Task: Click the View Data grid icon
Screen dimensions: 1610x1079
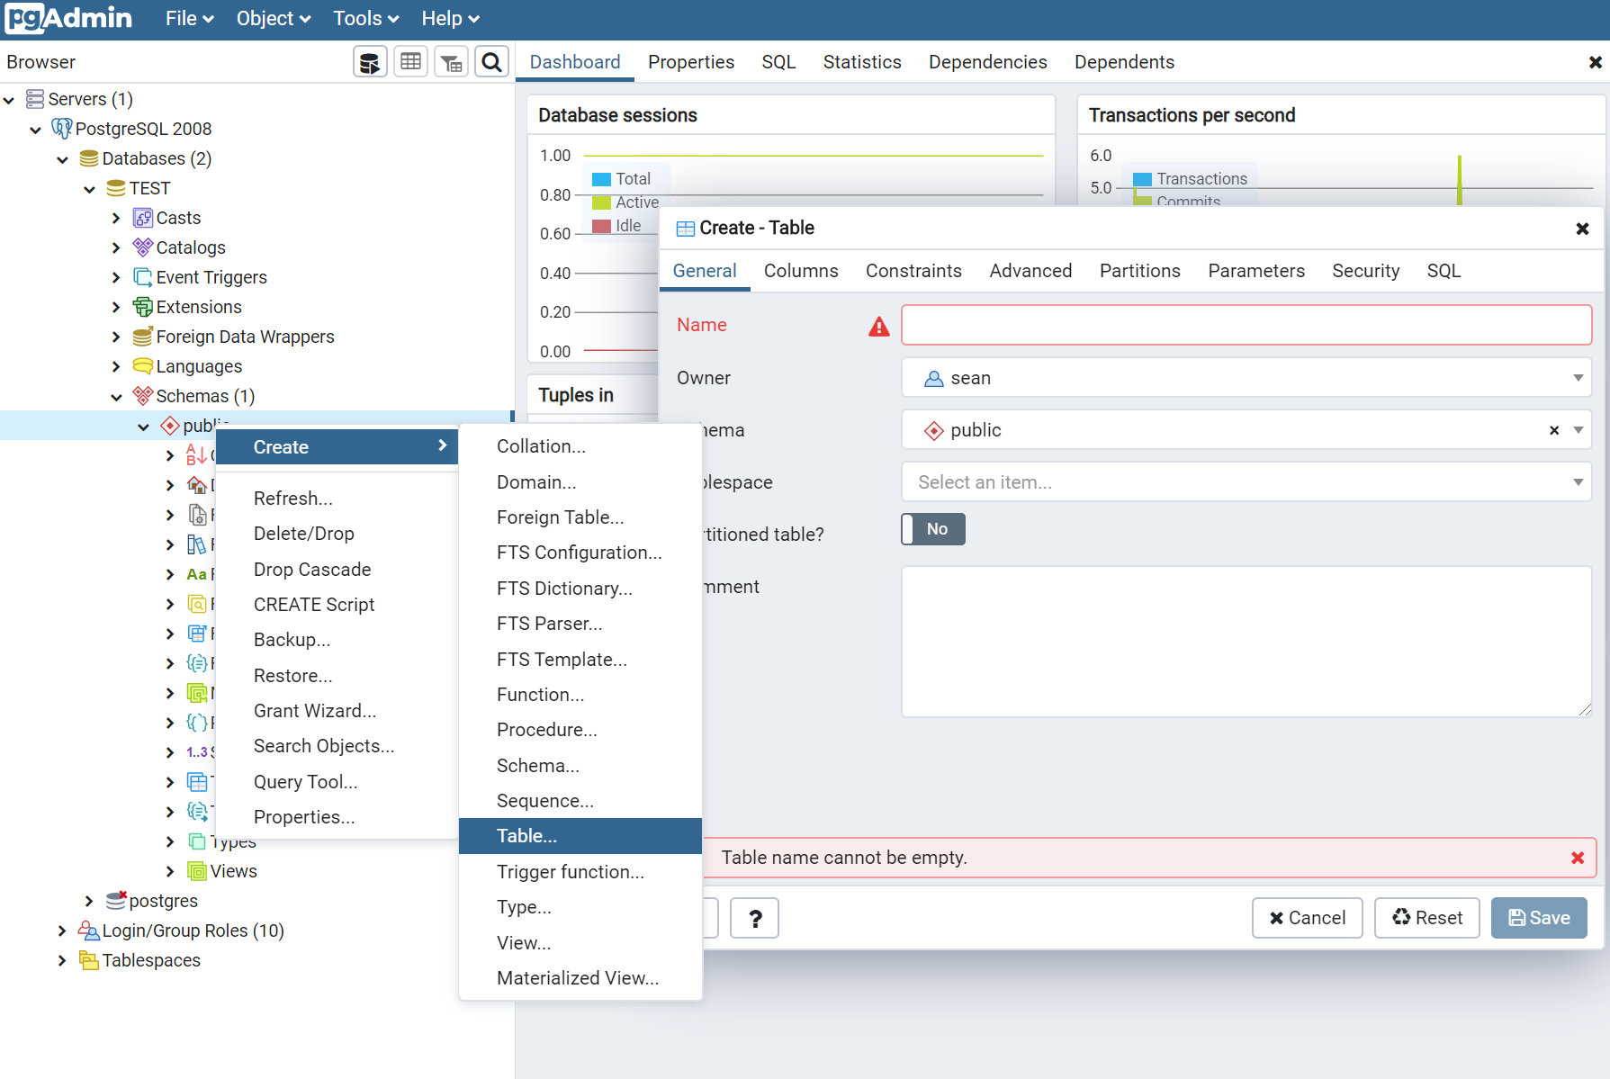Action: tap(410, 62)
